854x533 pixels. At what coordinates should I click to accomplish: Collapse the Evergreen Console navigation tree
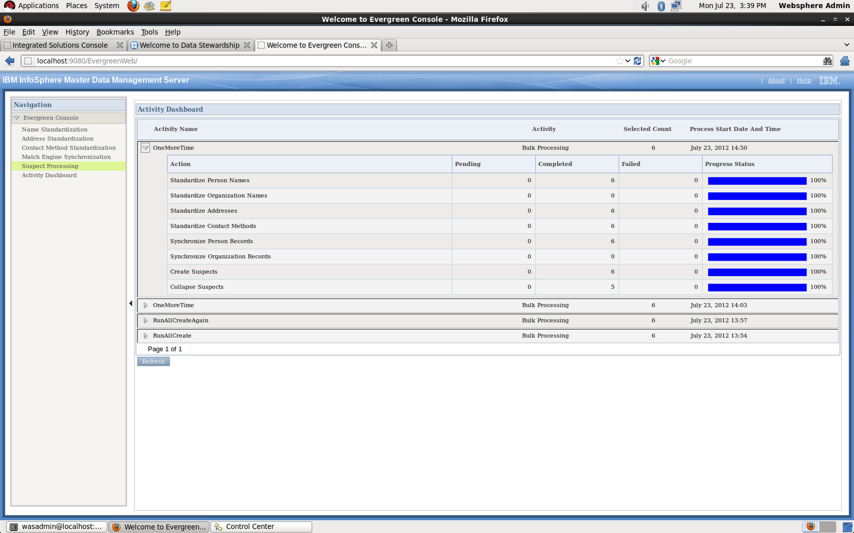pyautogui.click(x=17, y=117)
